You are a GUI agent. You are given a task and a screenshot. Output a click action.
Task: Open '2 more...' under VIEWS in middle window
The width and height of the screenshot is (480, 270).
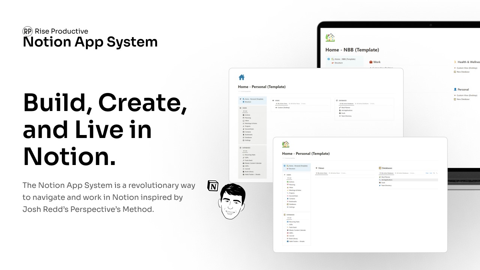point(303,103)
